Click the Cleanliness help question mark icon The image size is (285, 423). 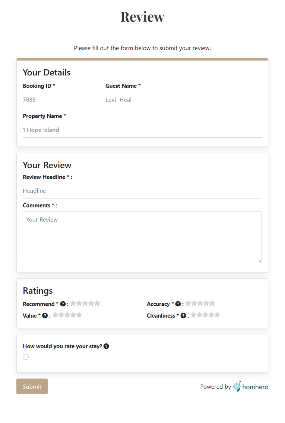(183, 315)
